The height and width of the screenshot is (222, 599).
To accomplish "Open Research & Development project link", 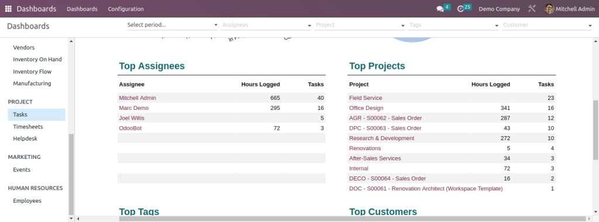I will 381,138.
